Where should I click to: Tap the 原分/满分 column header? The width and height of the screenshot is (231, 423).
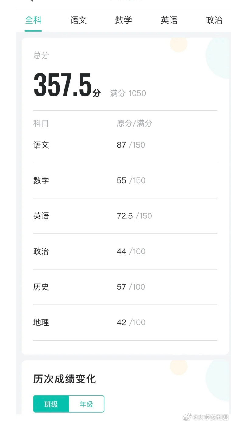pyautogui.click(x=134, y=123)
